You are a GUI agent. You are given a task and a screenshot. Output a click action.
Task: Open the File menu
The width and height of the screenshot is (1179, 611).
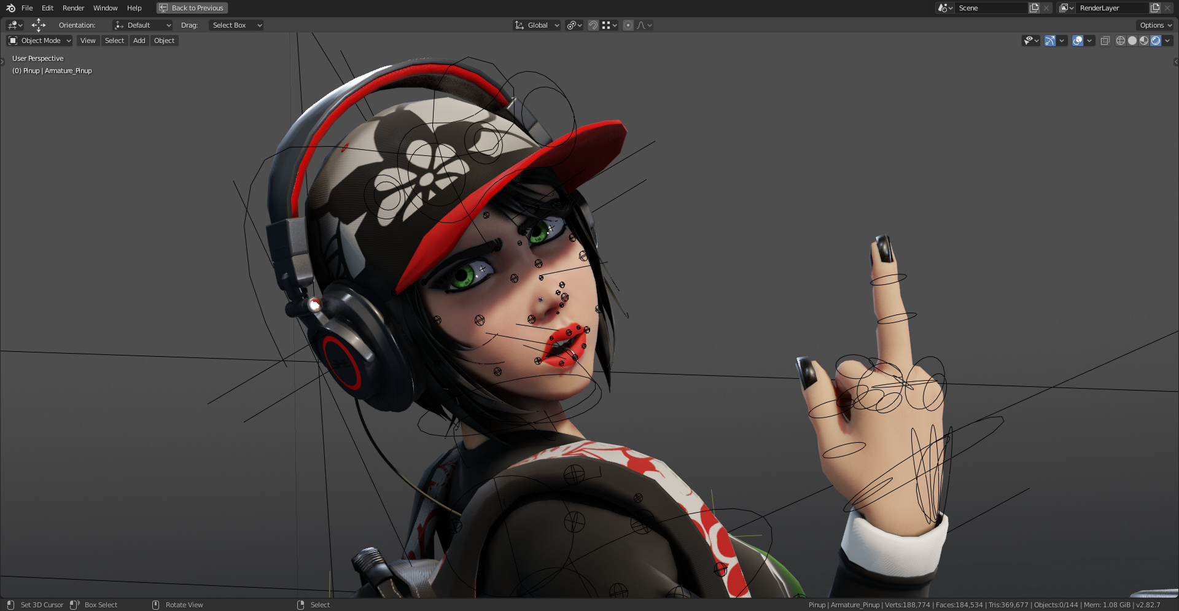coord(27,8)
